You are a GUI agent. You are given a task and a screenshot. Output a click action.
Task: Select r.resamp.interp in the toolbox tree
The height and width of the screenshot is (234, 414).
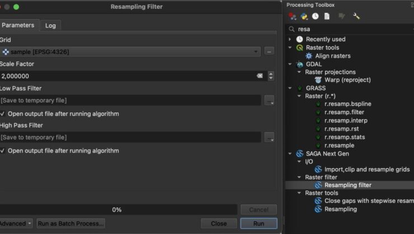point(346,121)
